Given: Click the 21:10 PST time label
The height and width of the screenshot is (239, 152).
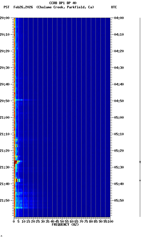Looking at the screenshot, I should tap(5, 134).
